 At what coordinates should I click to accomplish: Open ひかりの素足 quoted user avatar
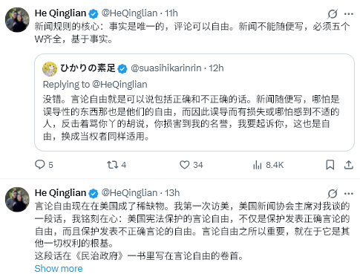coord(50,69)
